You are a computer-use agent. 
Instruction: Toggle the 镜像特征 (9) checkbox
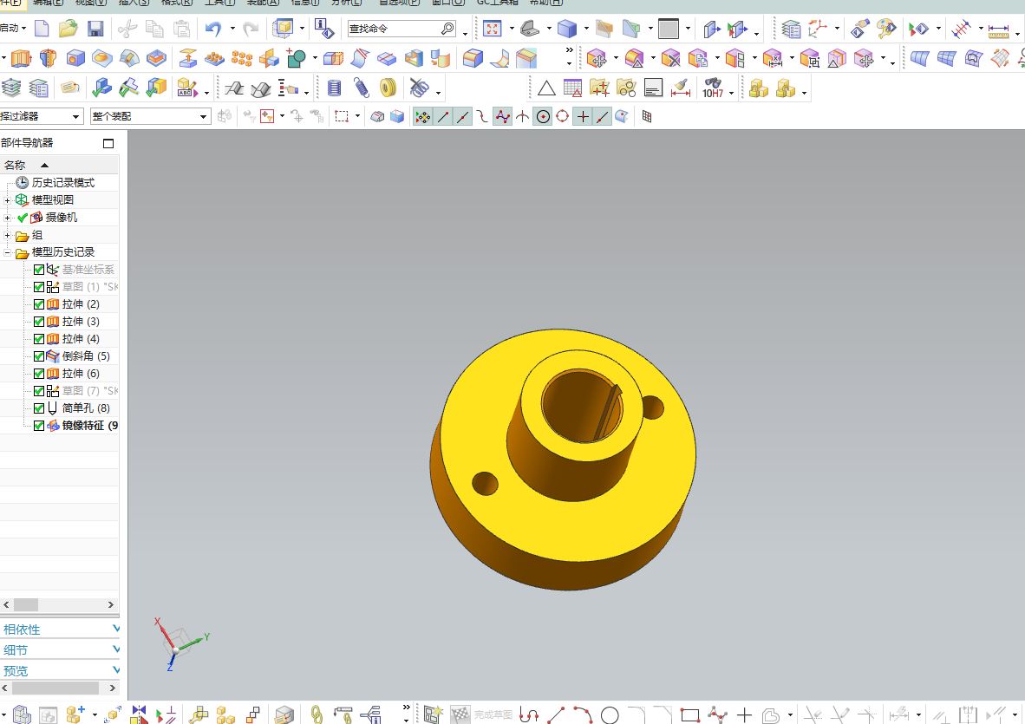tap(38, 426)
